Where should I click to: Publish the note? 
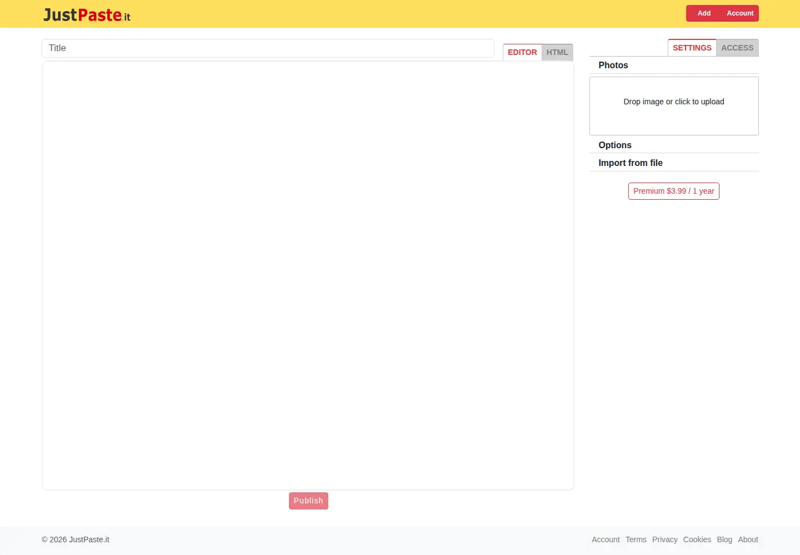click(x=308, y=501)
